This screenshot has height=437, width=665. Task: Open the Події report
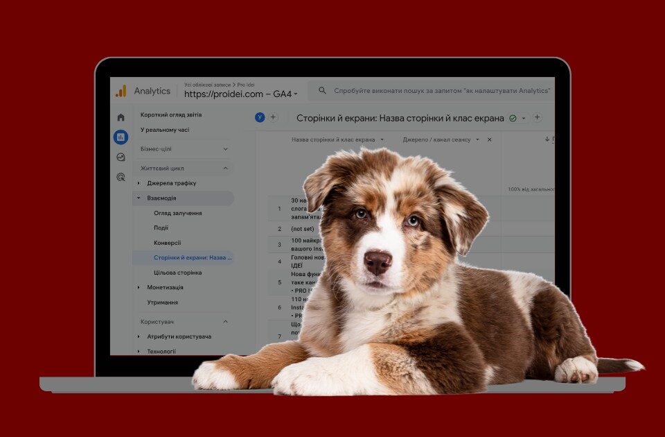(161, 228)
